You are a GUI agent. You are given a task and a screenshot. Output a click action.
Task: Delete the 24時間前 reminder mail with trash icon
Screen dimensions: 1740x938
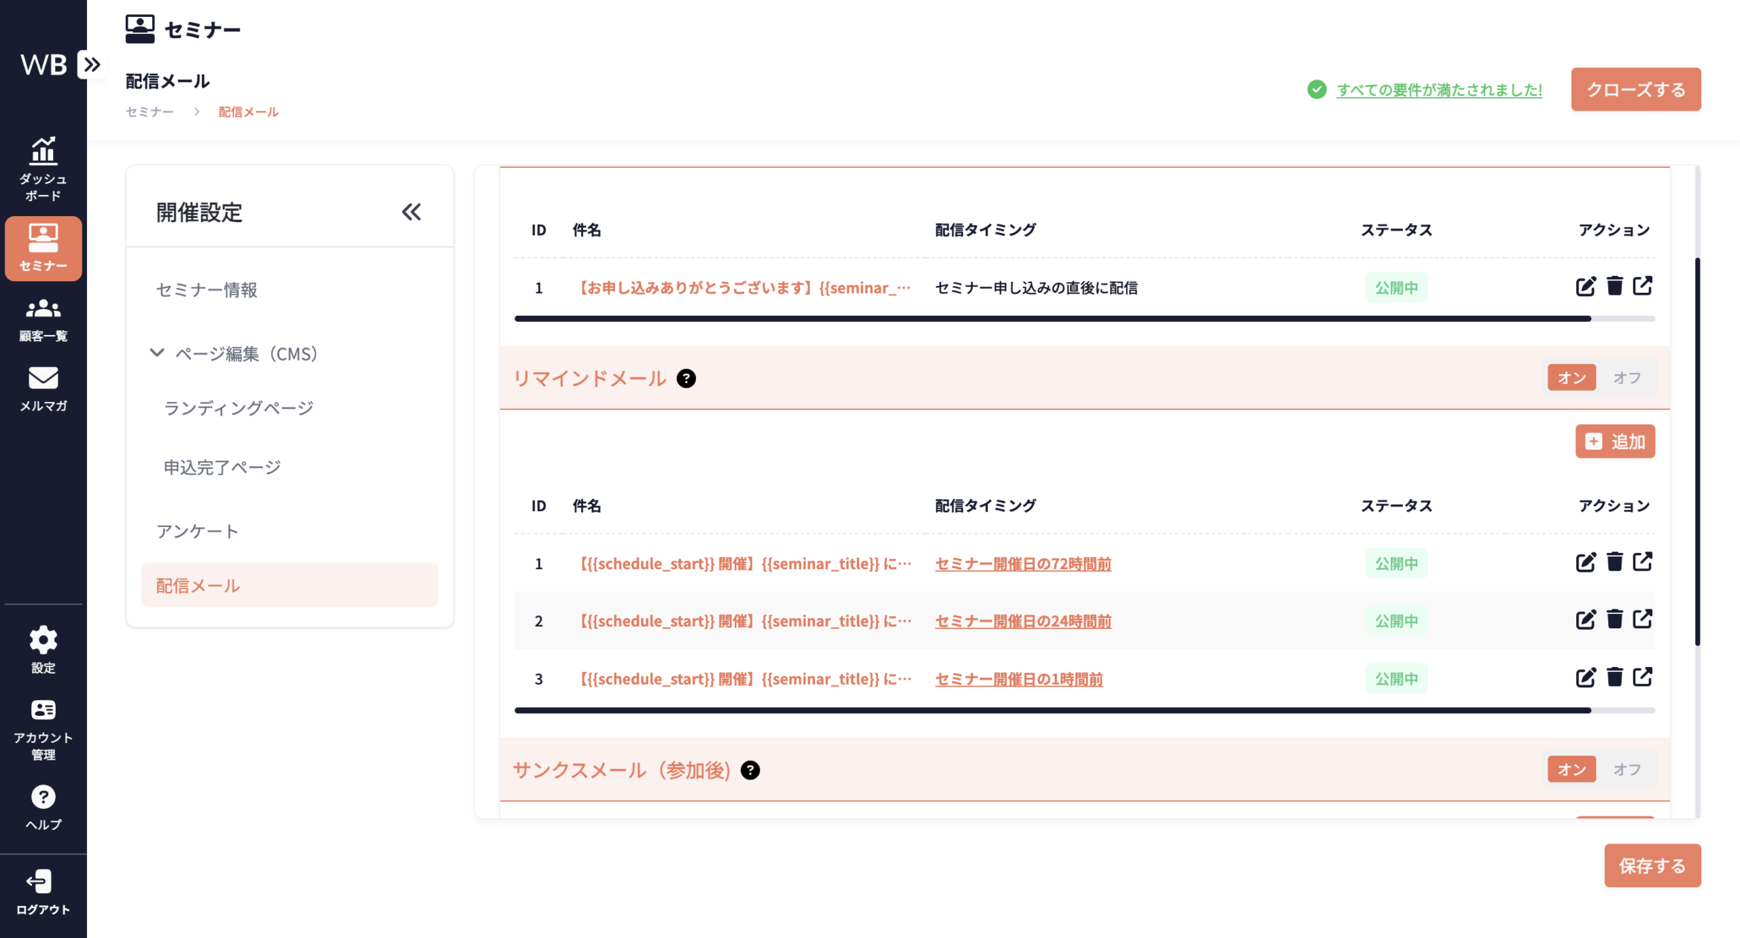[1614, 619]
